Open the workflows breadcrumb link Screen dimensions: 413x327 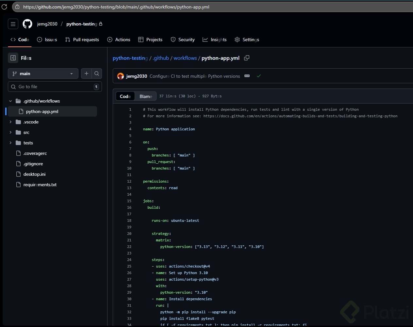[x=185, y=58]
